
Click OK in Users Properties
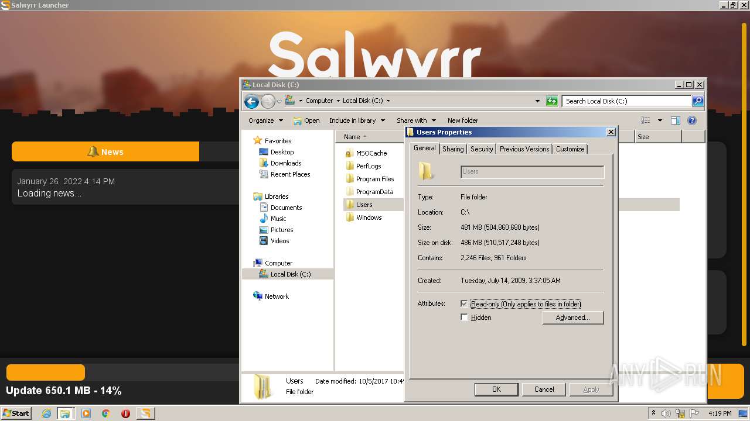[496, 389]
